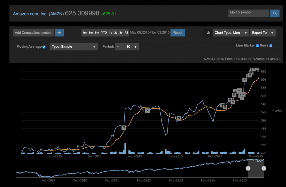Click the right handle of the range navigator
This screenshot has height=187, width=286.
(x=264, y=168)
